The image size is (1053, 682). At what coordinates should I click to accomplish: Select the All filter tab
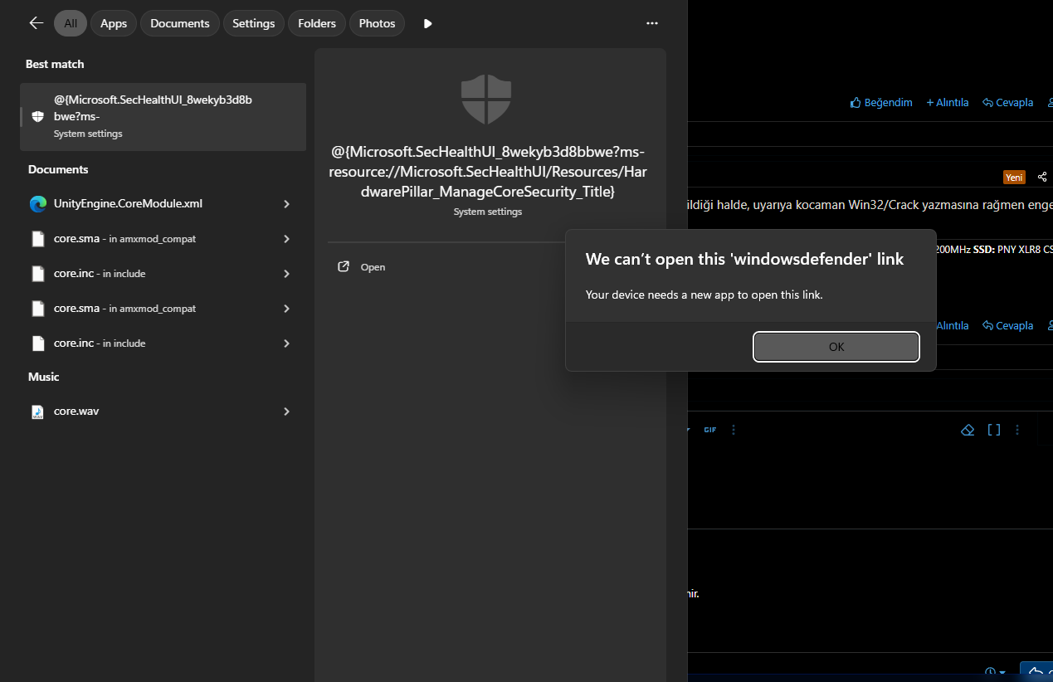71,23
